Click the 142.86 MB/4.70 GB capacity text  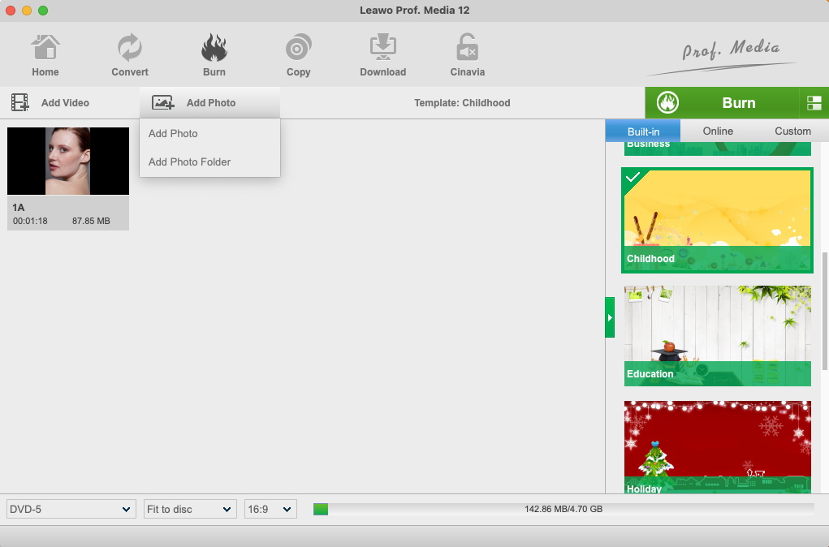pyautogui.click(x=563, y=509)
